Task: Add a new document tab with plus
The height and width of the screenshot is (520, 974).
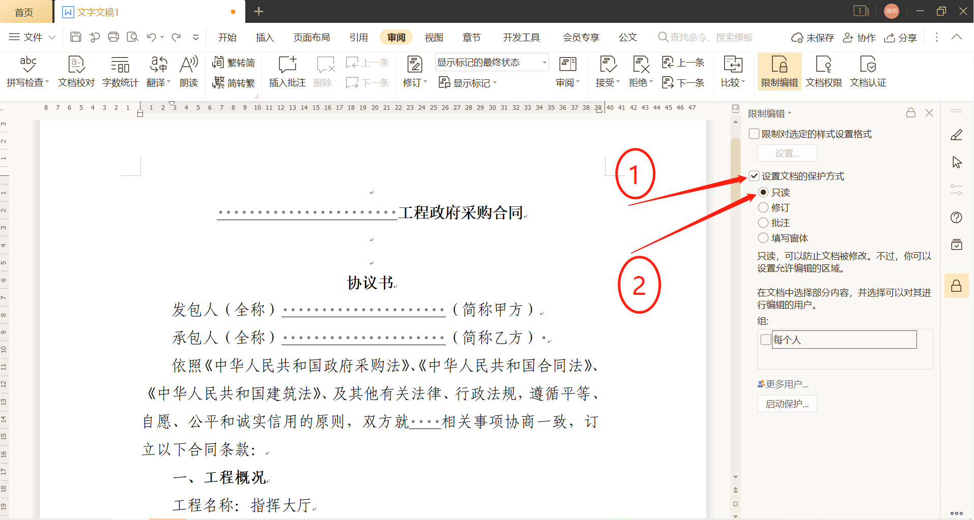Action: tap(259, 11)
